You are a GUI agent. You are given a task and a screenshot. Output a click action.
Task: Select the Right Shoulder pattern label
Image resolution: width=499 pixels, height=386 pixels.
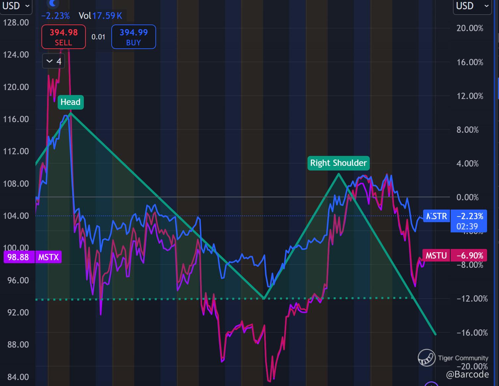coord(338,163)
